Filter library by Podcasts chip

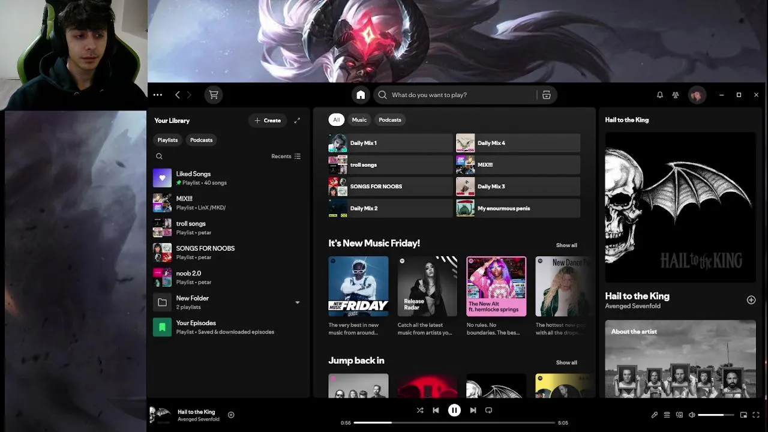[x=201, y=140]
